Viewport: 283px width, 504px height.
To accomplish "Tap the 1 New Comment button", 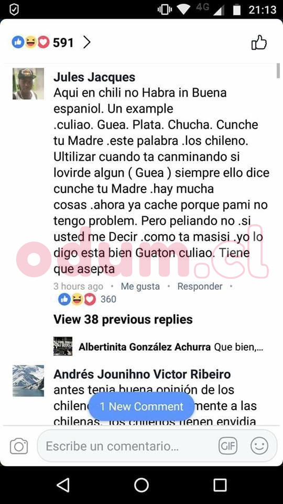I will (x=141, y=406).
